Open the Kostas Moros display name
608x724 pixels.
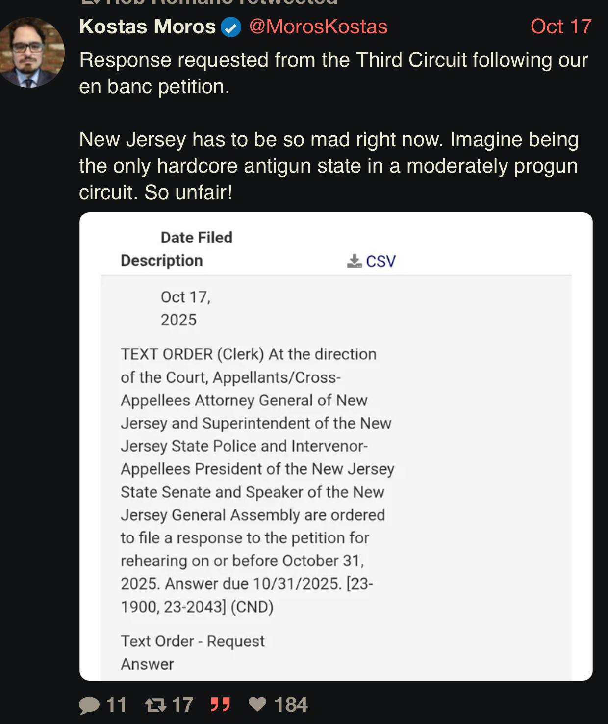(x=147, y=27)
